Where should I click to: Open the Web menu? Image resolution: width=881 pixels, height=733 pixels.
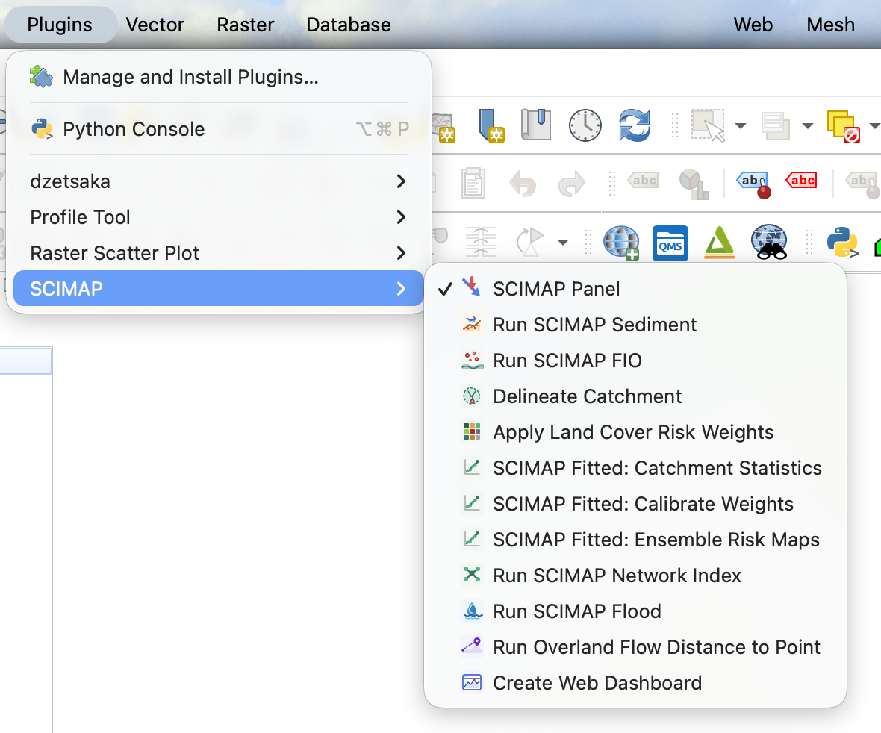753,25
